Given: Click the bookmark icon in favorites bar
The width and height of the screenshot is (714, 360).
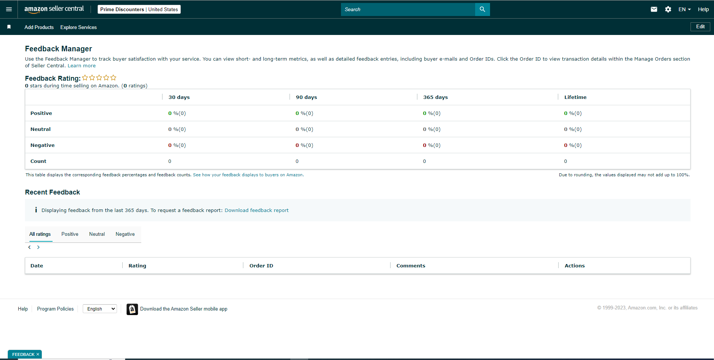Looking at the screenshot, I should coord(9,27).
